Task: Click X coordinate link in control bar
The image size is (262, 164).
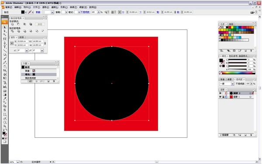Action: click(123, 12)
